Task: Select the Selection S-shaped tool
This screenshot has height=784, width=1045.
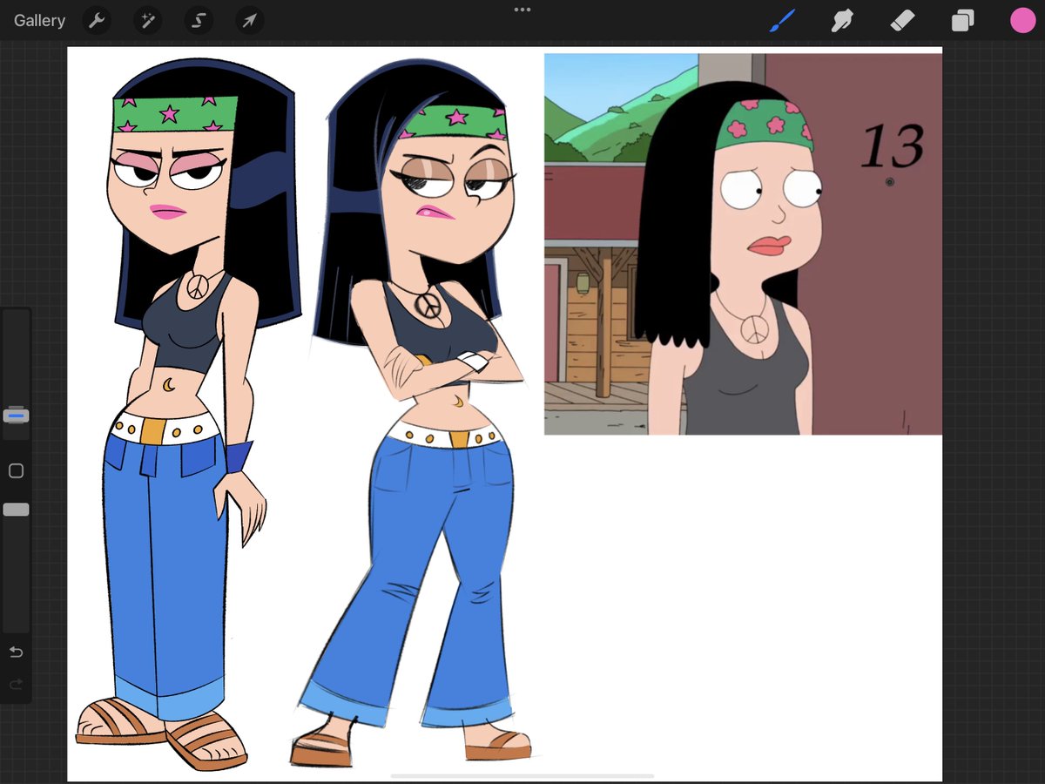Action: 199,21
